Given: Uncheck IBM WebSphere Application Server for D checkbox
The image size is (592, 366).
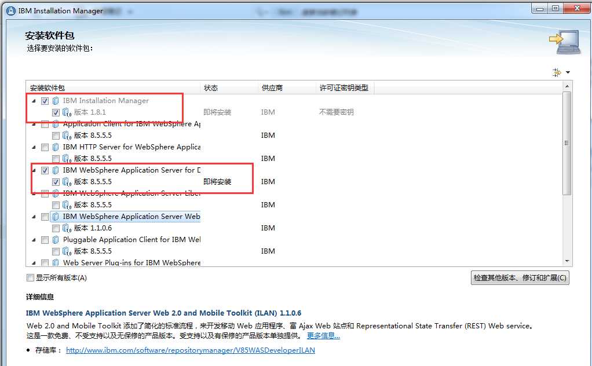Looking at the screenshot, I should point(45,170).
